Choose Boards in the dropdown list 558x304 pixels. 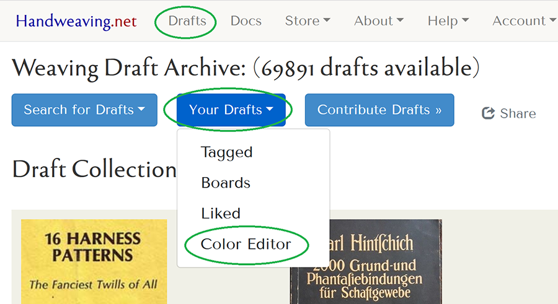226,183
